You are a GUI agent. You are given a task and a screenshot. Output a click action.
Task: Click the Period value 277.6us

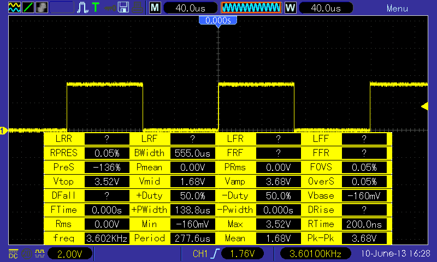tap(193, 239)
